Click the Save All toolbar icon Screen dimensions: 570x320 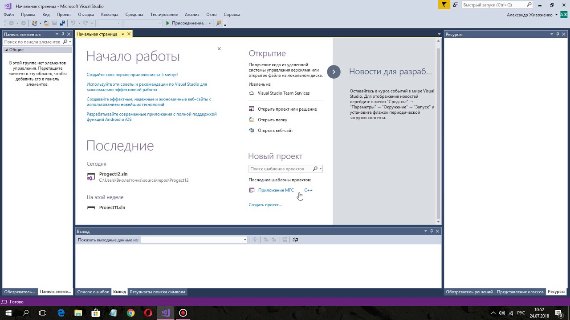(x=62, y=23)
